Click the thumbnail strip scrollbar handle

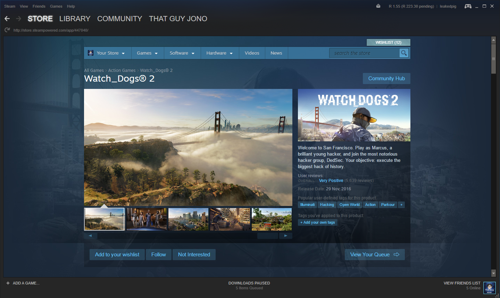(268, 236)
